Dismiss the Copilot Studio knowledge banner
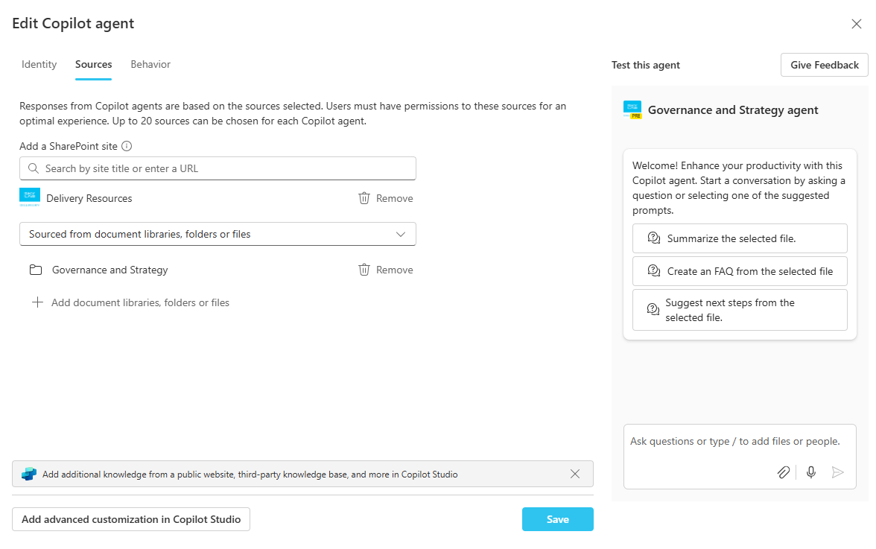The image size is (876, 549). [x=575, y=474]
